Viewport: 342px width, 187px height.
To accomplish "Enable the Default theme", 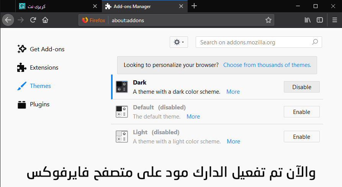I will [x=302, y=112].
